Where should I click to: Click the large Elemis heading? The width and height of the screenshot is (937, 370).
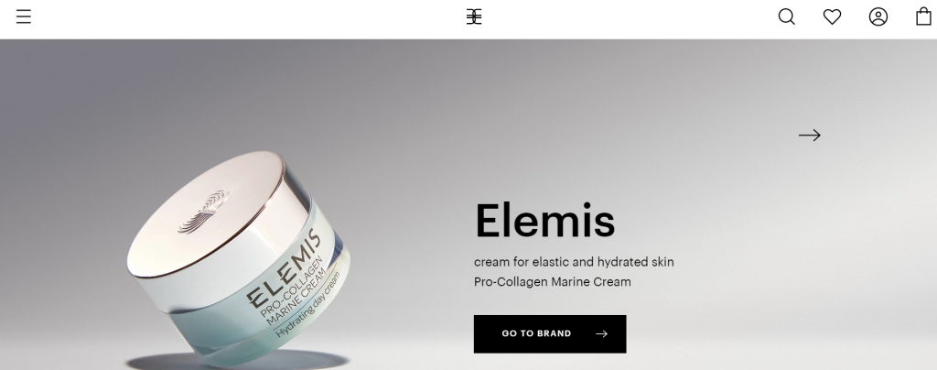coord(544,221)
